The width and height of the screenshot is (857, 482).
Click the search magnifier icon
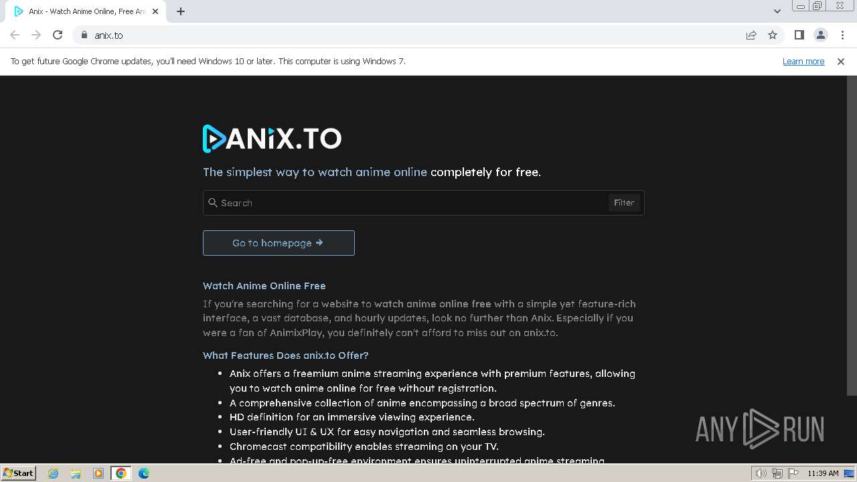point(213,202)
